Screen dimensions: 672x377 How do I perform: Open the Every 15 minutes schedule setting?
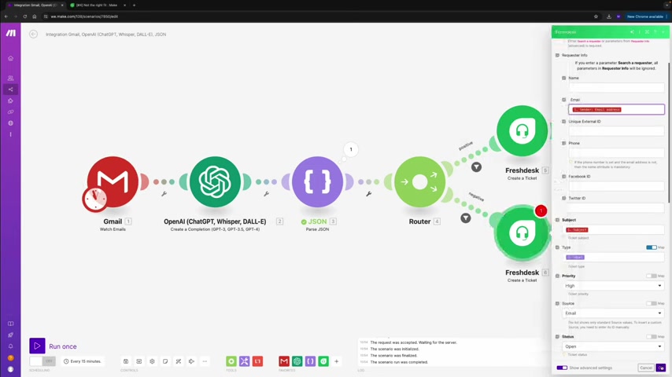pyautogui.click(x=83, y=361)
